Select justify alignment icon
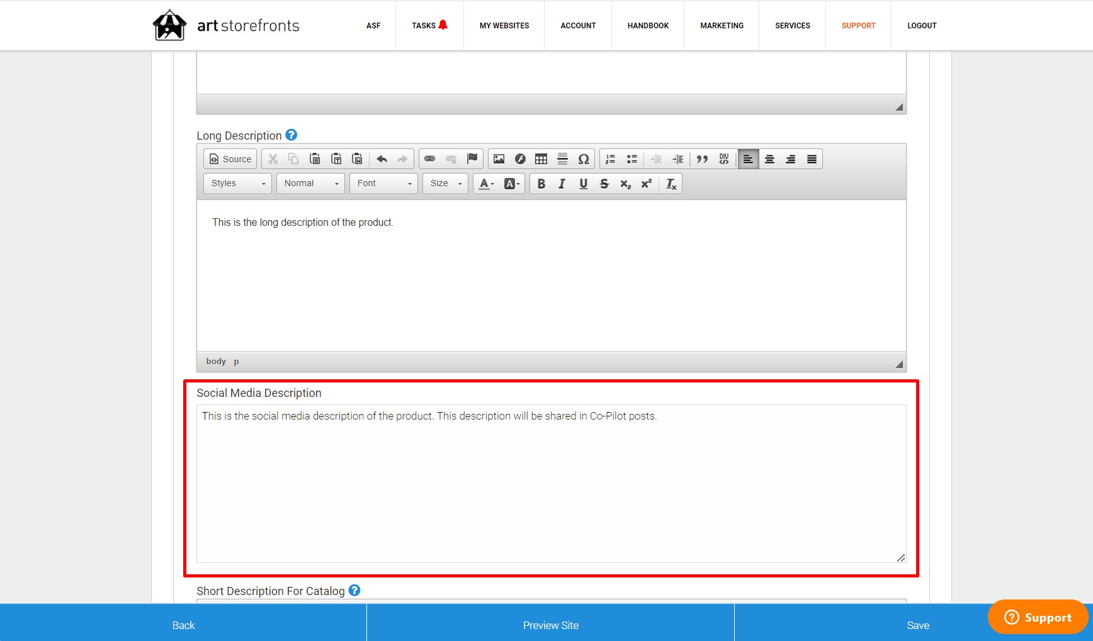This screenshot has height=641, width=1093. (x=812, y=159)
